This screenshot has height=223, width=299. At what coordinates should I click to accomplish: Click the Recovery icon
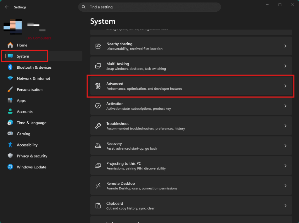click(98, 146)
